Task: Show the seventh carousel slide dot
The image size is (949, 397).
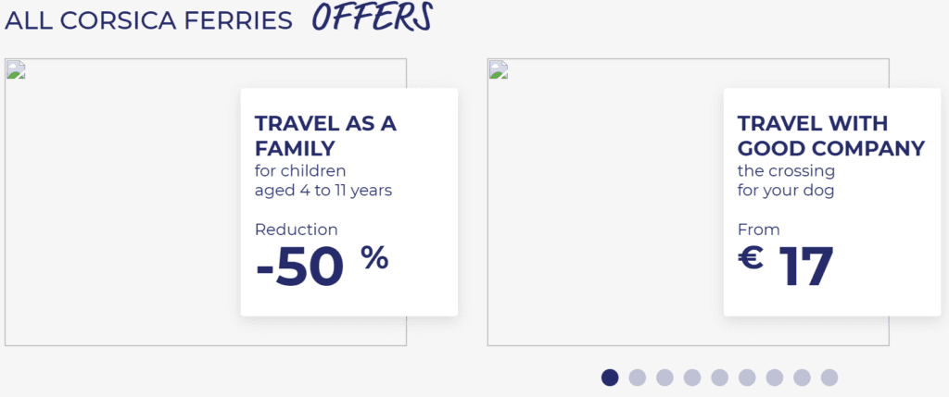Action: 775,378
